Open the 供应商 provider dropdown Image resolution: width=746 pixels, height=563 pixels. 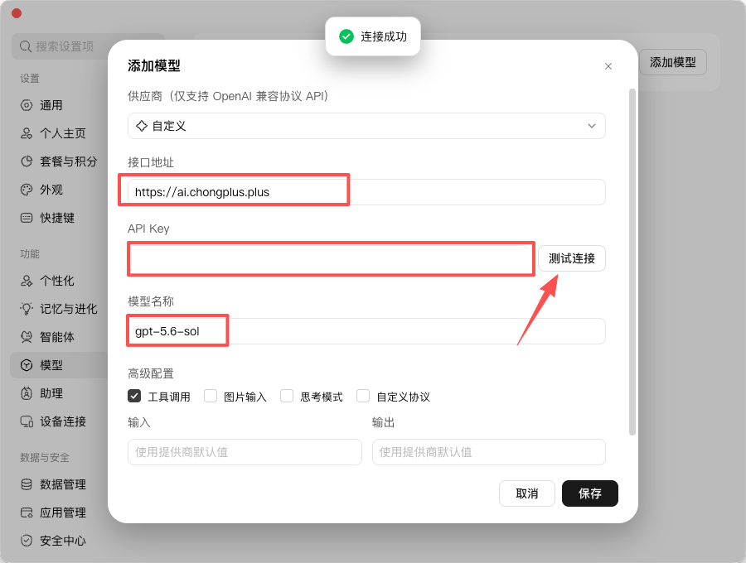(x=366, y=126)
